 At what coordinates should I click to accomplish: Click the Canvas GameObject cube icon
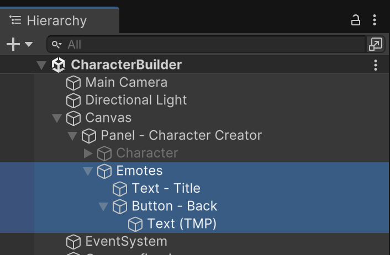73,118
